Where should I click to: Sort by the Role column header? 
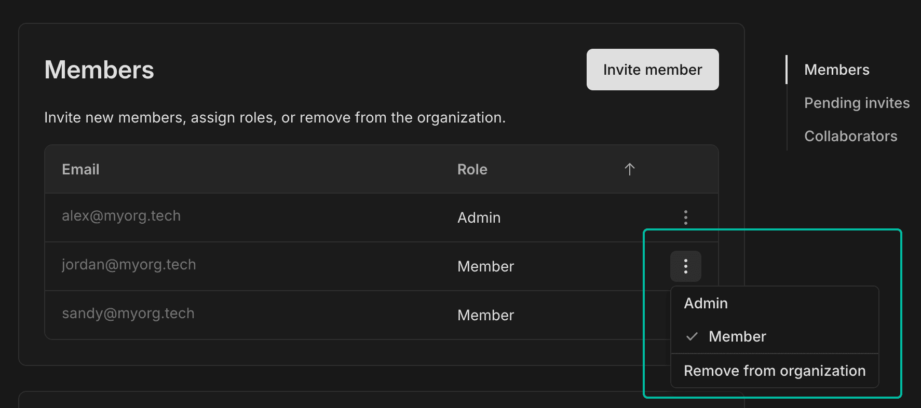(472, 169)
